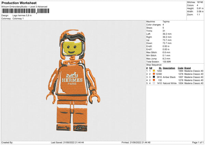Click the Amber Black description text
The width and height of the screenshot is (205, 145).
[169, 77]
